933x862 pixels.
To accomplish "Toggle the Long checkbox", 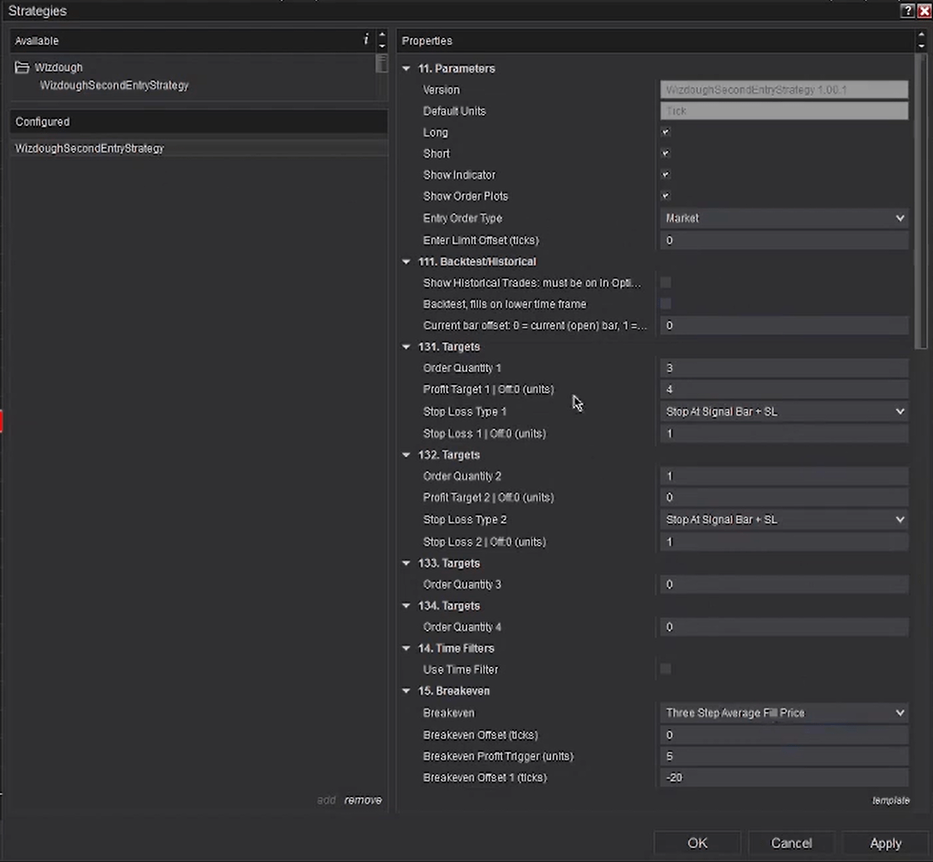I will point(665,132).
